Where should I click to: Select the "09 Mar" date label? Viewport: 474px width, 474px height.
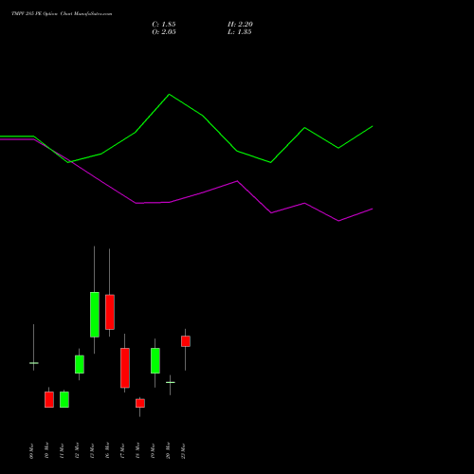pyautogui.click(x=31, y=451)
